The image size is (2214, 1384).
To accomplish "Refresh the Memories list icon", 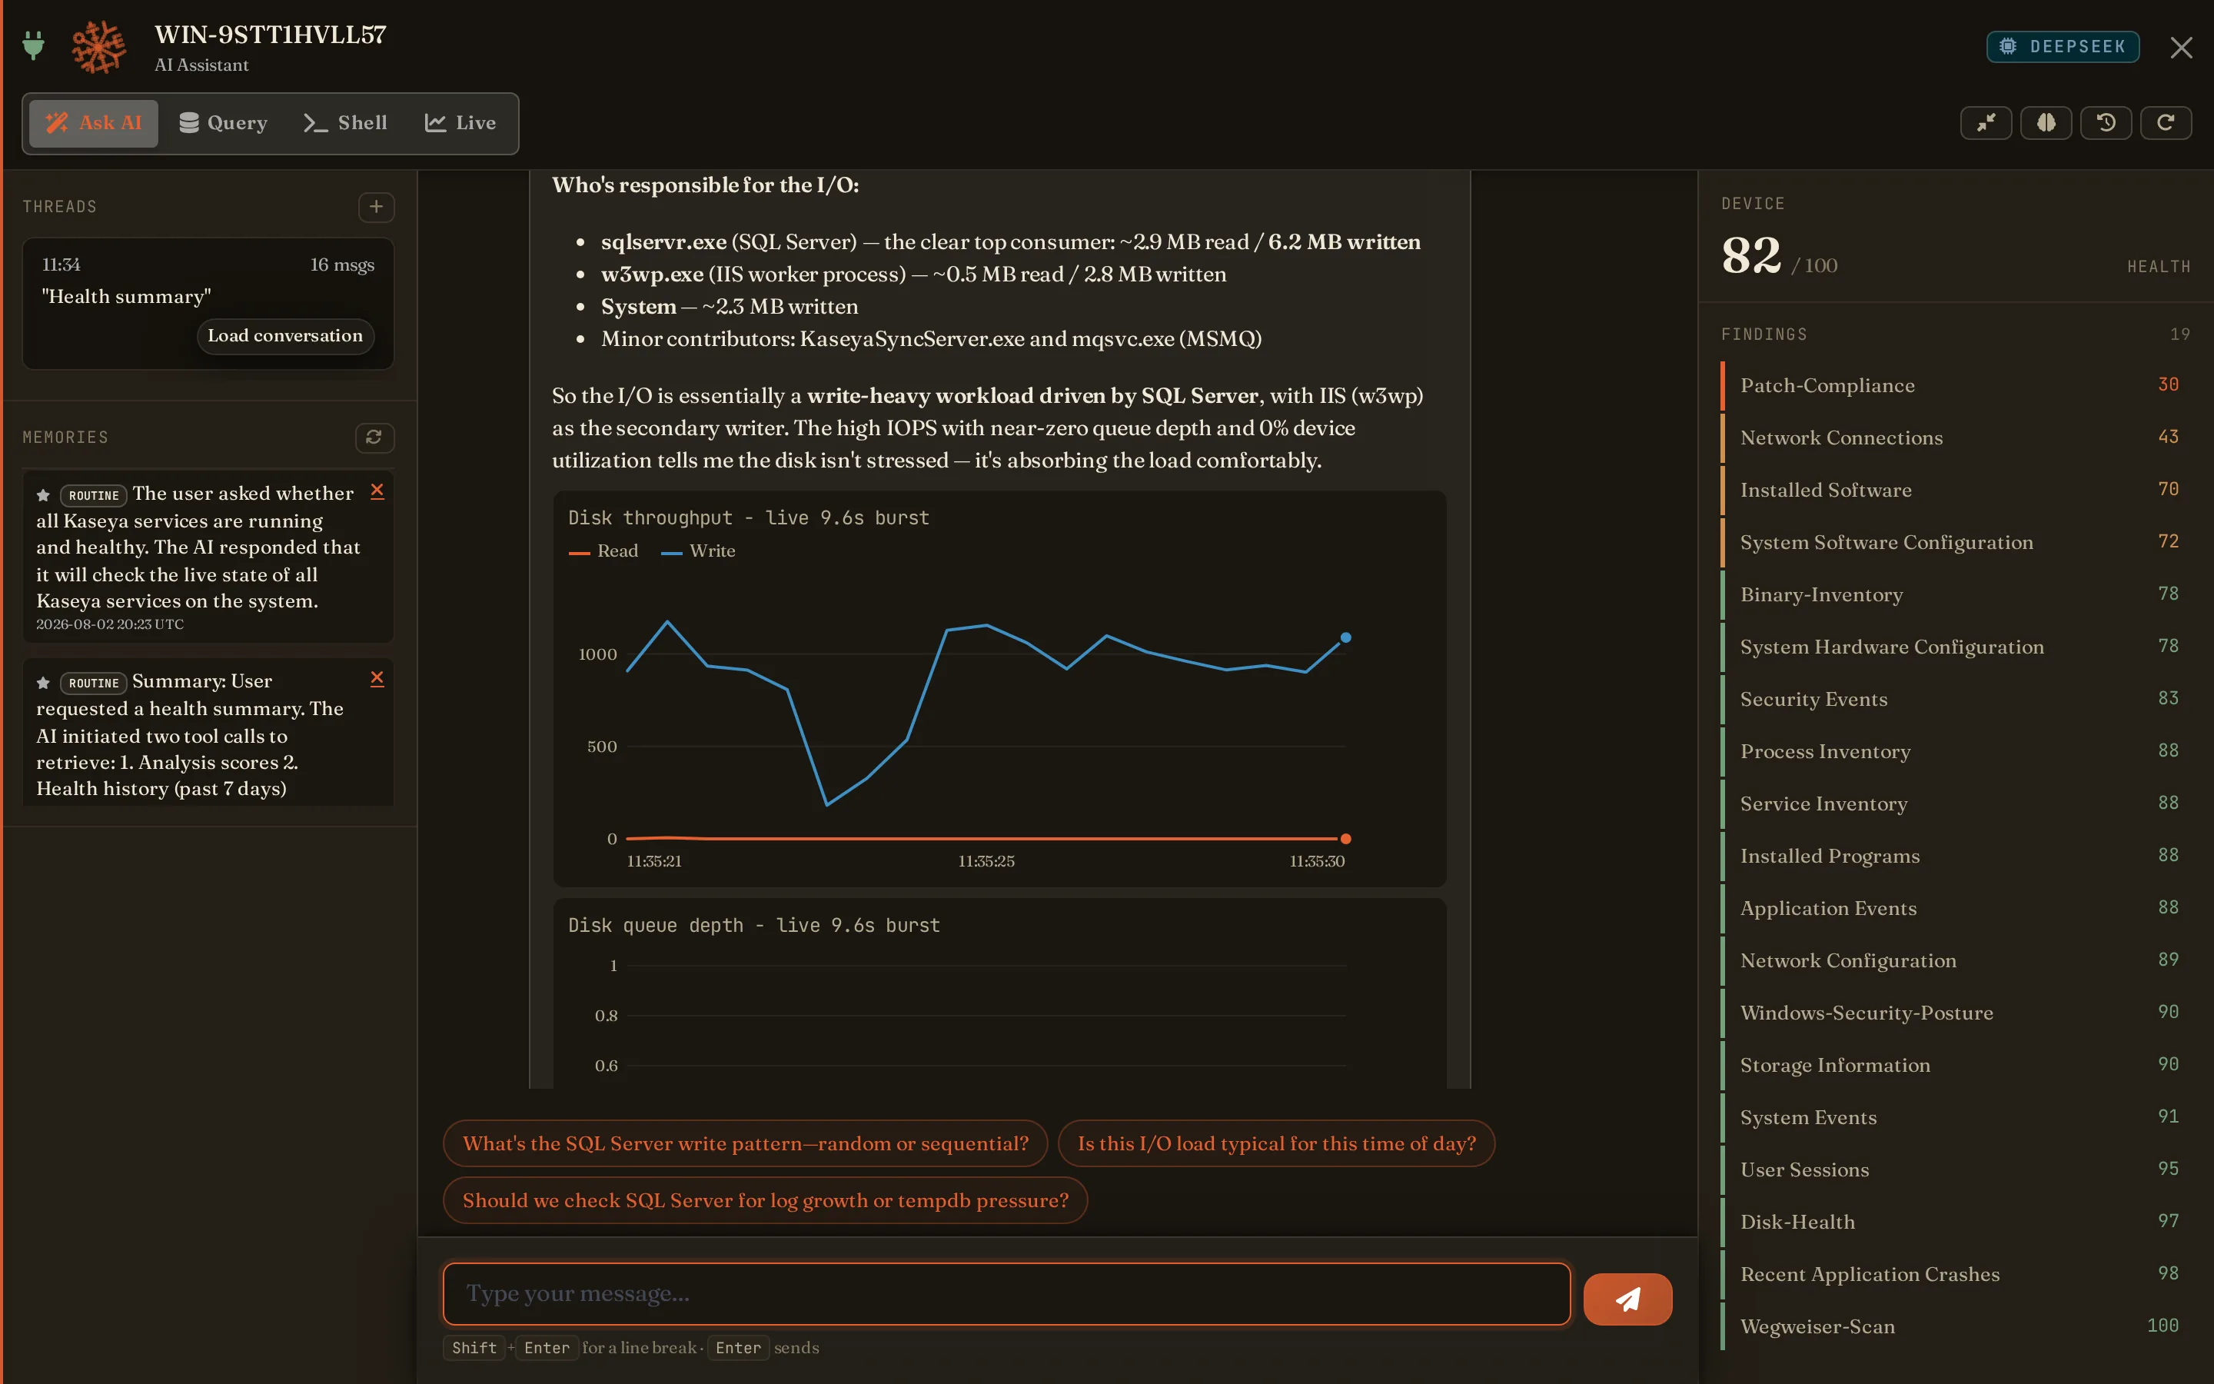I will [x=374, y=437].
